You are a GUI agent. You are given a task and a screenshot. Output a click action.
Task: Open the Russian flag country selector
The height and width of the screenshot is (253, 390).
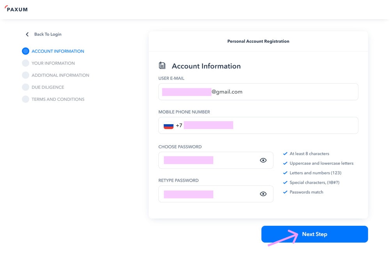pos(168,126)
